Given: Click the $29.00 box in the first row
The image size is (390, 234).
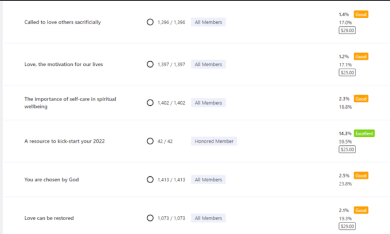Looking at the screenshot, I should point(347,31).
